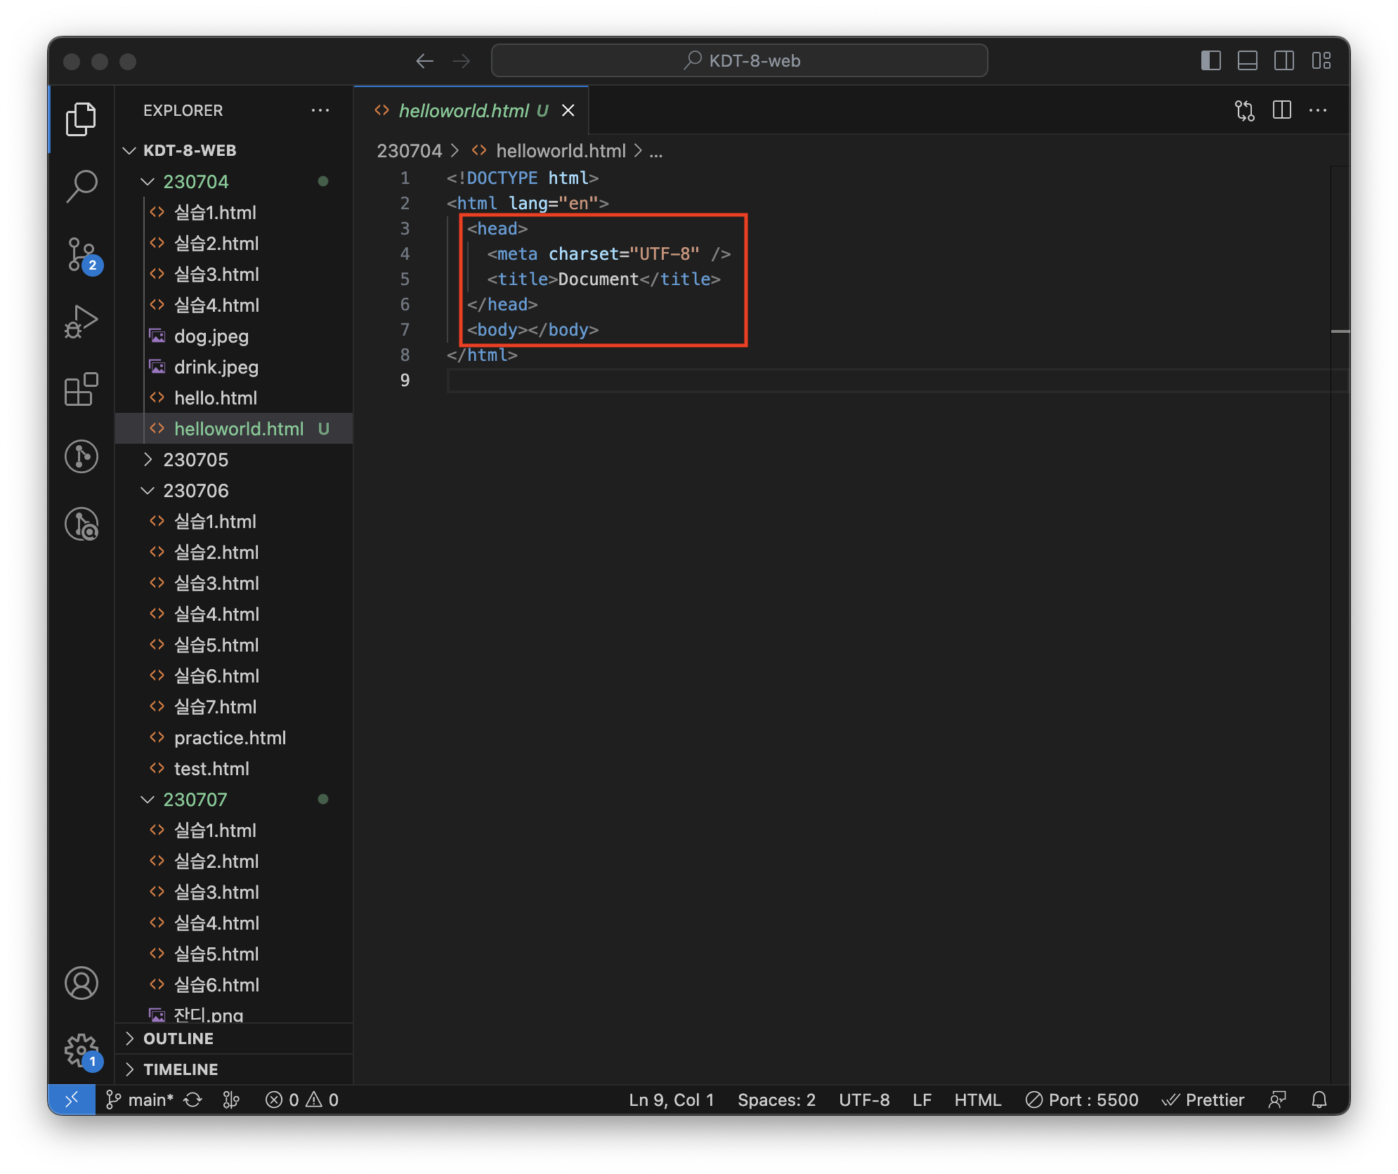Open the Run and Debug view
This screenshot has height=1174, width=1398.
pos(81,322)
